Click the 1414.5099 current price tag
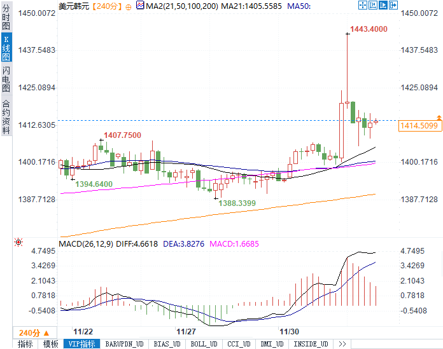Screen dimensions: 443x349 tap(419, 126)
